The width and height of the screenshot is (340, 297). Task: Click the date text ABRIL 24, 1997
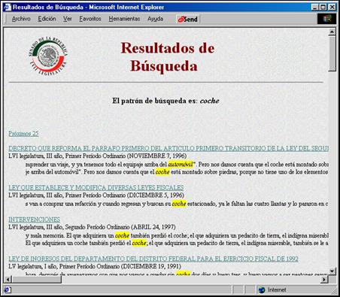[153, 227]
